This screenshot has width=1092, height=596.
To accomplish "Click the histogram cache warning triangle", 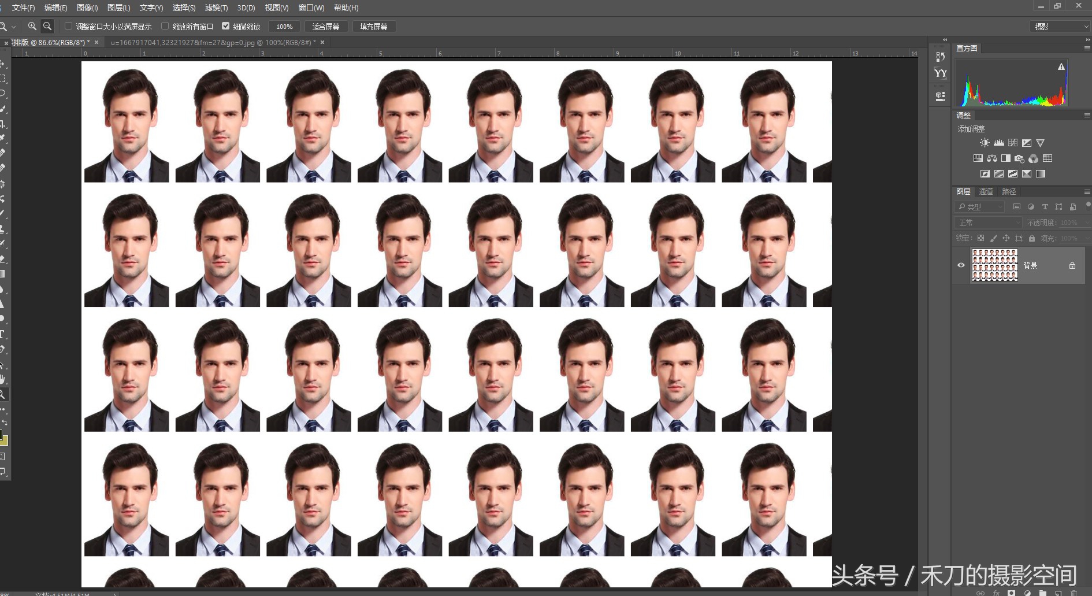I will pyautogui.click(x=1061, y=67).
